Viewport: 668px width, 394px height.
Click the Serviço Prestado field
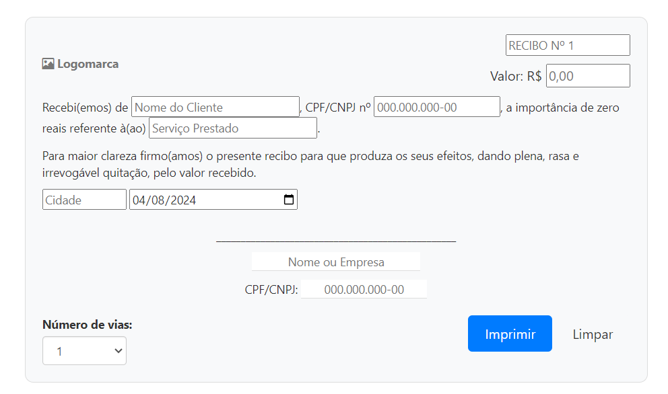click(232, 128)
